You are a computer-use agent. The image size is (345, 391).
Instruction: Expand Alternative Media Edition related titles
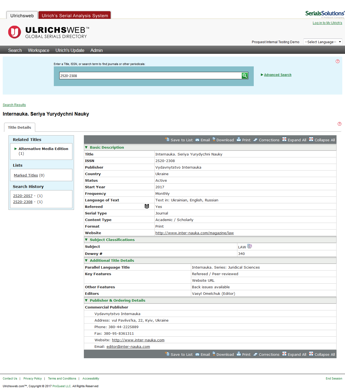click(16, 149)
